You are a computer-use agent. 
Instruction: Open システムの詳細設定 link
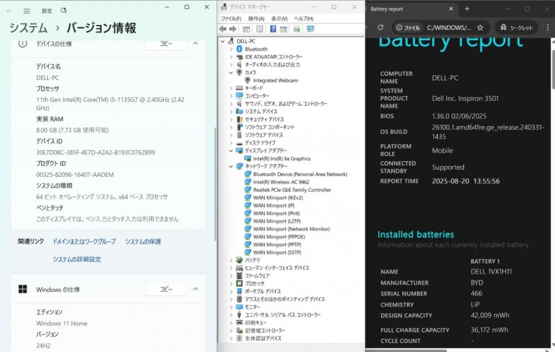coord(77,259)
